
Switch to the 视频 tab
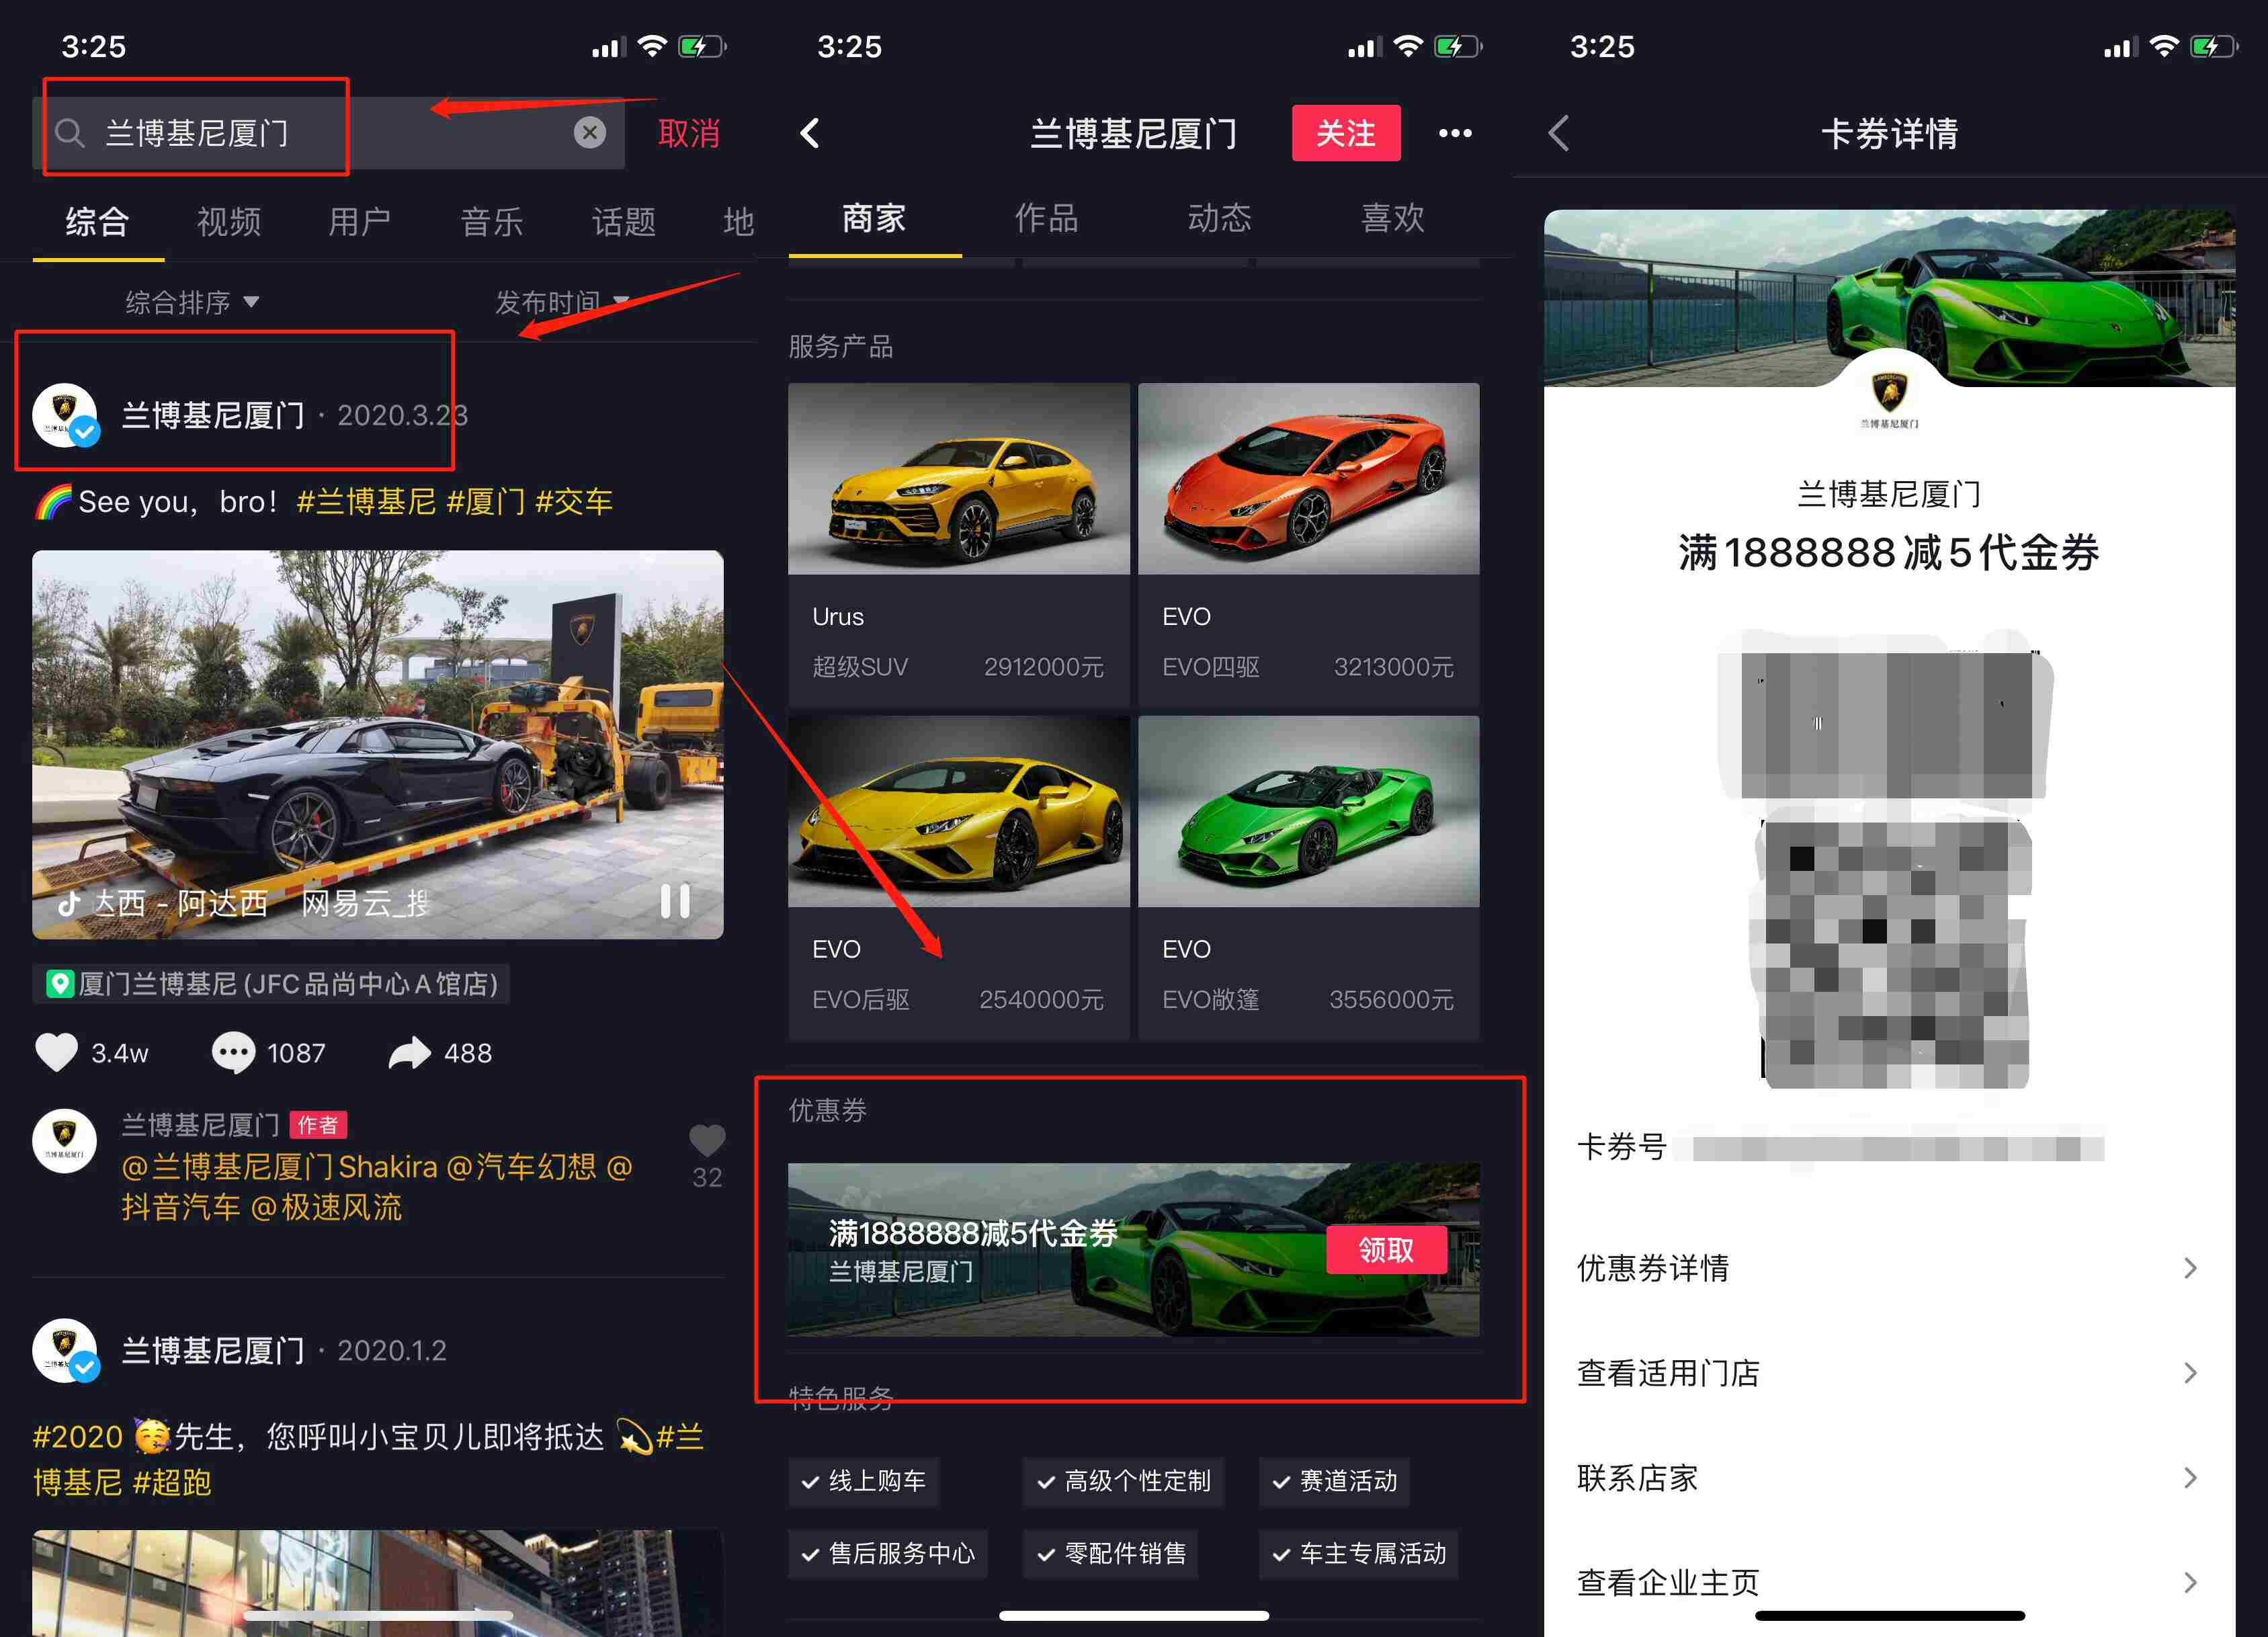pos(229,221)
